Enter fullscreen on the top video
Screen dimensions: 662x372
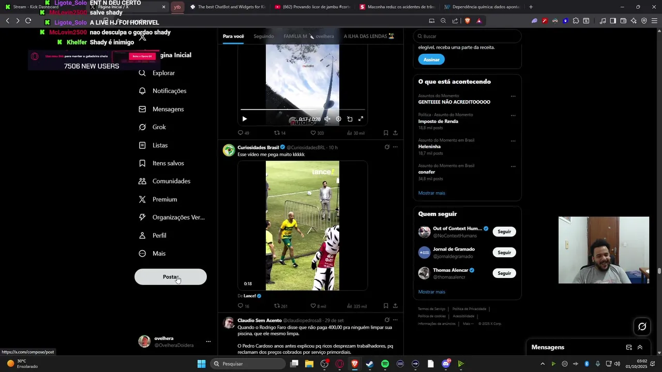[360, 119]
